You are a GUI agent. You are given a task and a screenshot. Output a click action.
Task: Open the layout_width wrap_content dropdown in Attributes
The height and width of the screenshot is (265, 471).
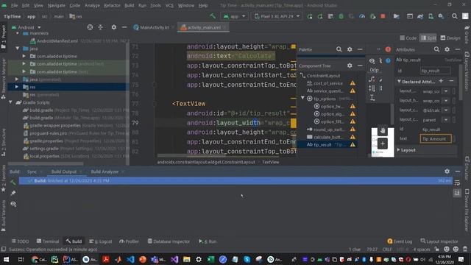coord(446,91)
